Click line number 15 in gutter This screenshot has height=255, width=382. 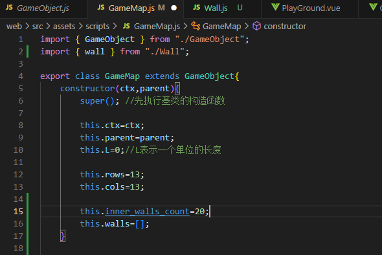pos(18,211)
